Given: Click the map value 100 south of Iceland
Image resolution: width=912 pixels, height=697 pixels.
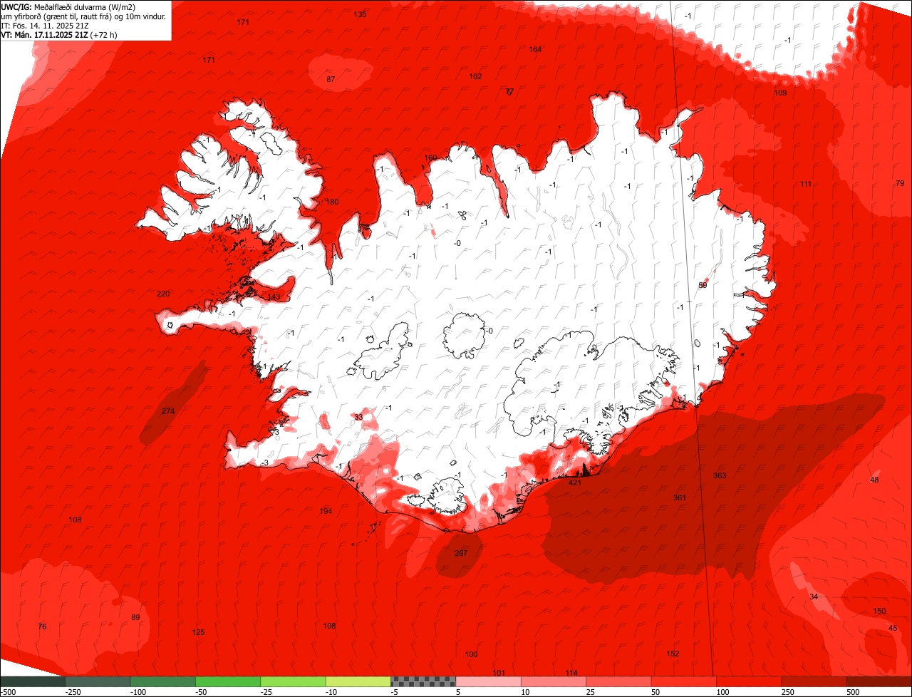Looking at the screenshot, I should coord(471,654).
